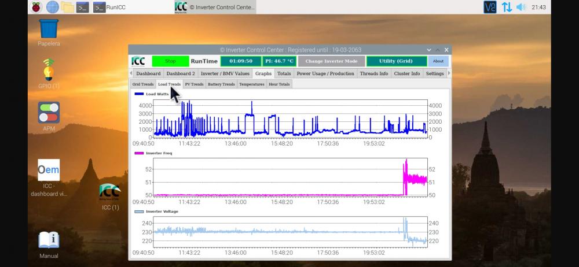
Task: Switch to the Dashboard 2 tab
Action: (181, 73)
